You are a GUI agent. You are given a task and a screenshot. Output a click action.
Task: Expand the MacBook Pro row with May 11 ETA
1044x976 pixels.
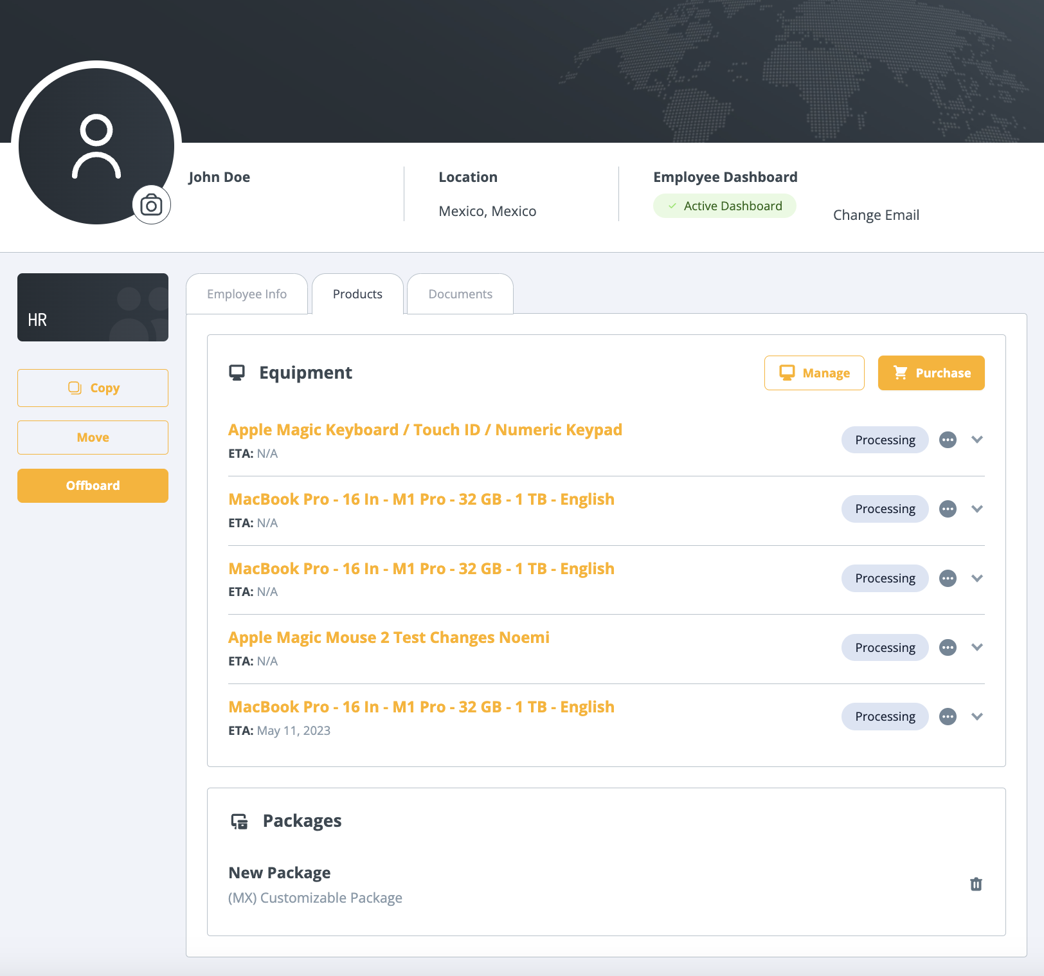tap(977, 716)
